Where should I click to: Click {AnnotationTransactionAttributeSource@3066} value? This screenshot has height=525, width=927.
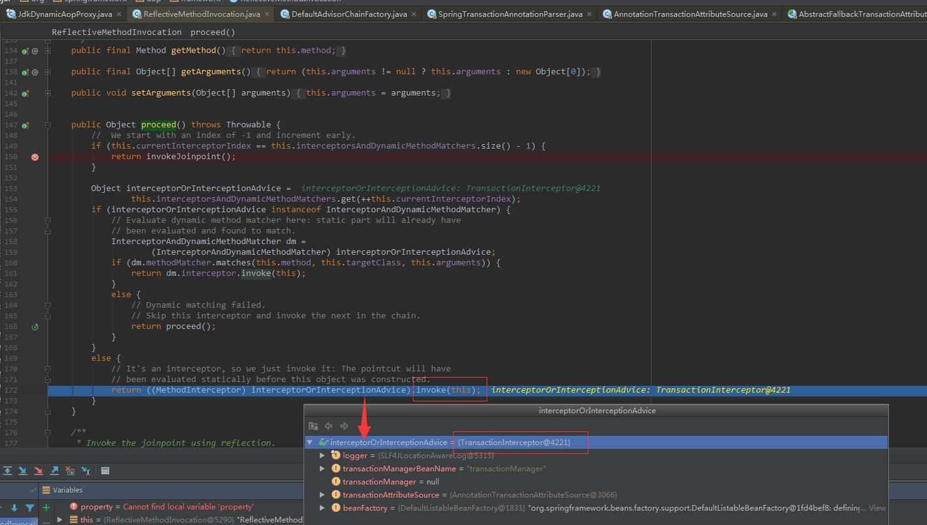coord(533,494)
